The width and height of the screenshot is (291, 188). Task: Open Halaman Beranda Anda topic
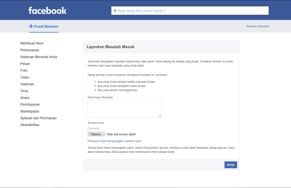(x=39, y=57)
